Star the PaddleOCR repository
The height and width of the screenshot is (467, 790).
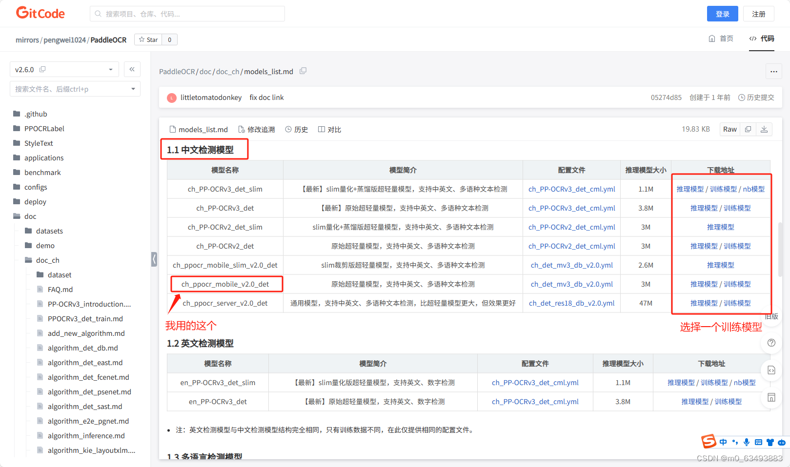click(x=148, y=39)
